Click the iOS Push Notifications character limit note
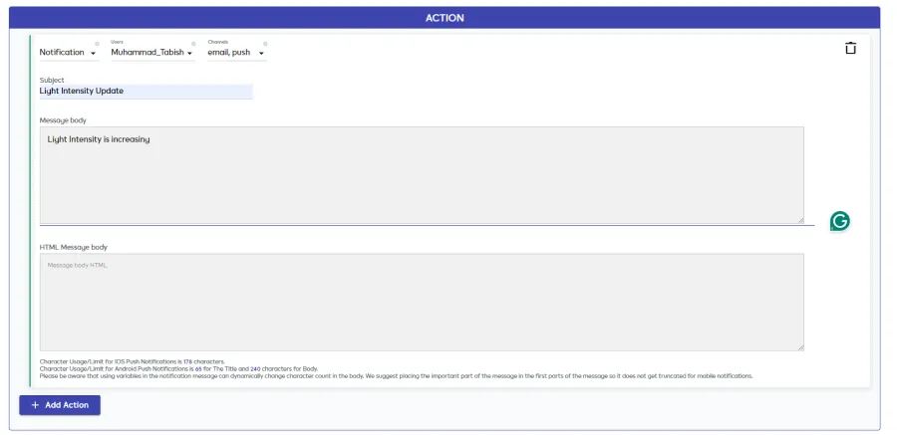Screen dimensions: 897x435 (x=132, y=361)
